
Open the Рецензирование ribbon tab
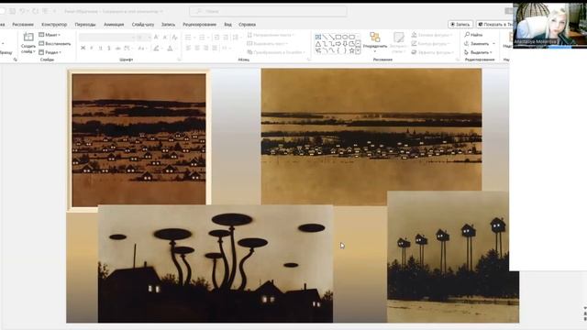199,25
